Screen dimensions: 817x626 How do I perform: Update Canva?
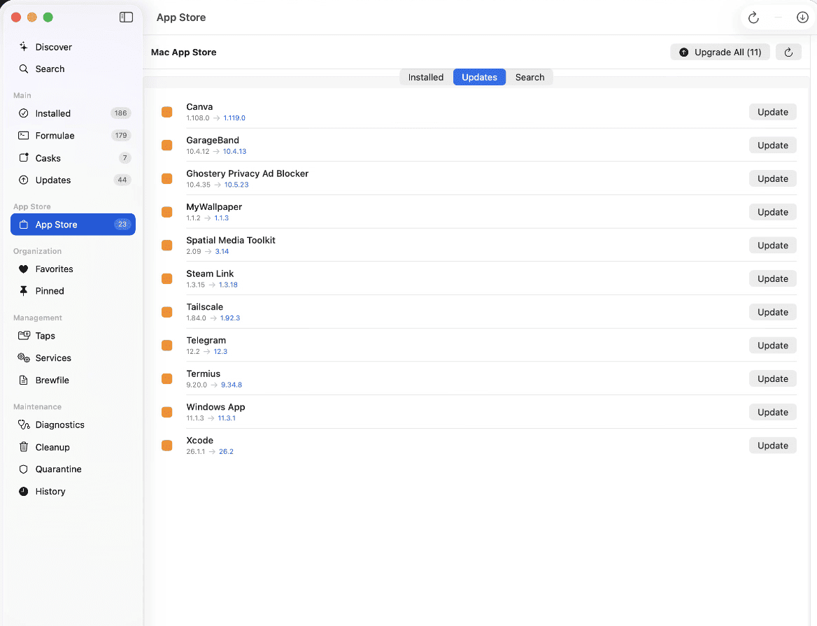click(773, 112)
